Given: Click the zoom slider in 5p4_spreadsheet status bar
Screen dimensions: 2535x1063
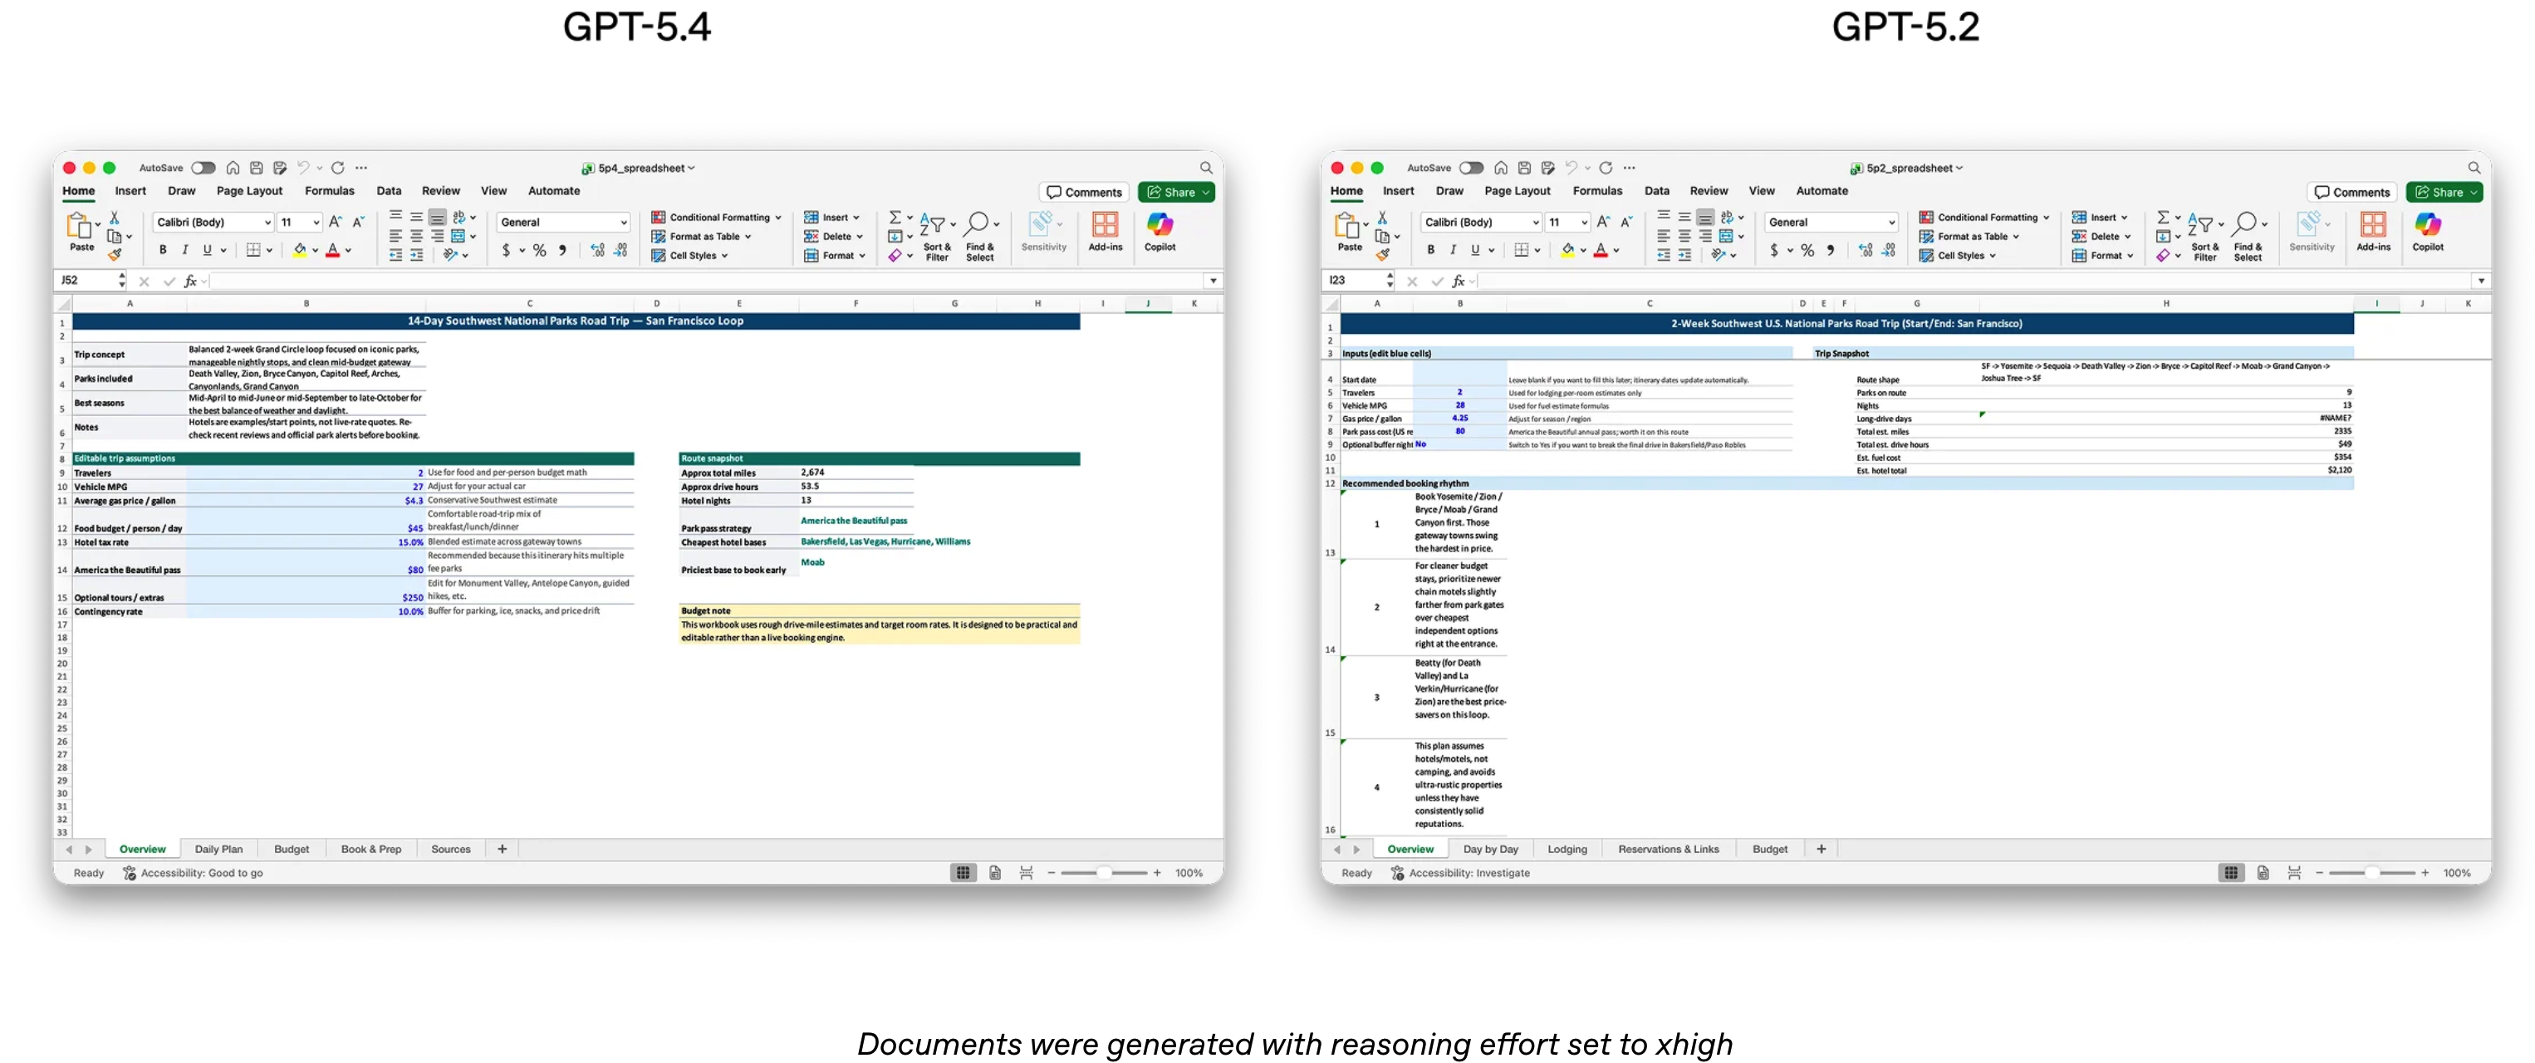Looking at the screenshot, I should pyautogui.click(x=1104, y=873).
